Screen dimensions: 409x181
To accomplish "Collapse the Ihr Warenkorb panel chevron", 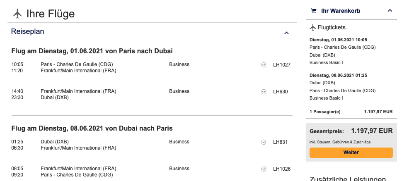I will pyautogui.click(x=390, y=11).
